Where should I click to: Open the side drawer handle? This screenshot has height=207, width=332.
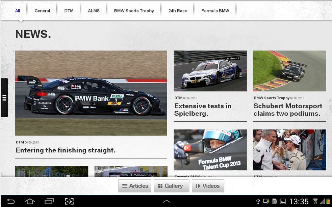click(x=4, y=98)
